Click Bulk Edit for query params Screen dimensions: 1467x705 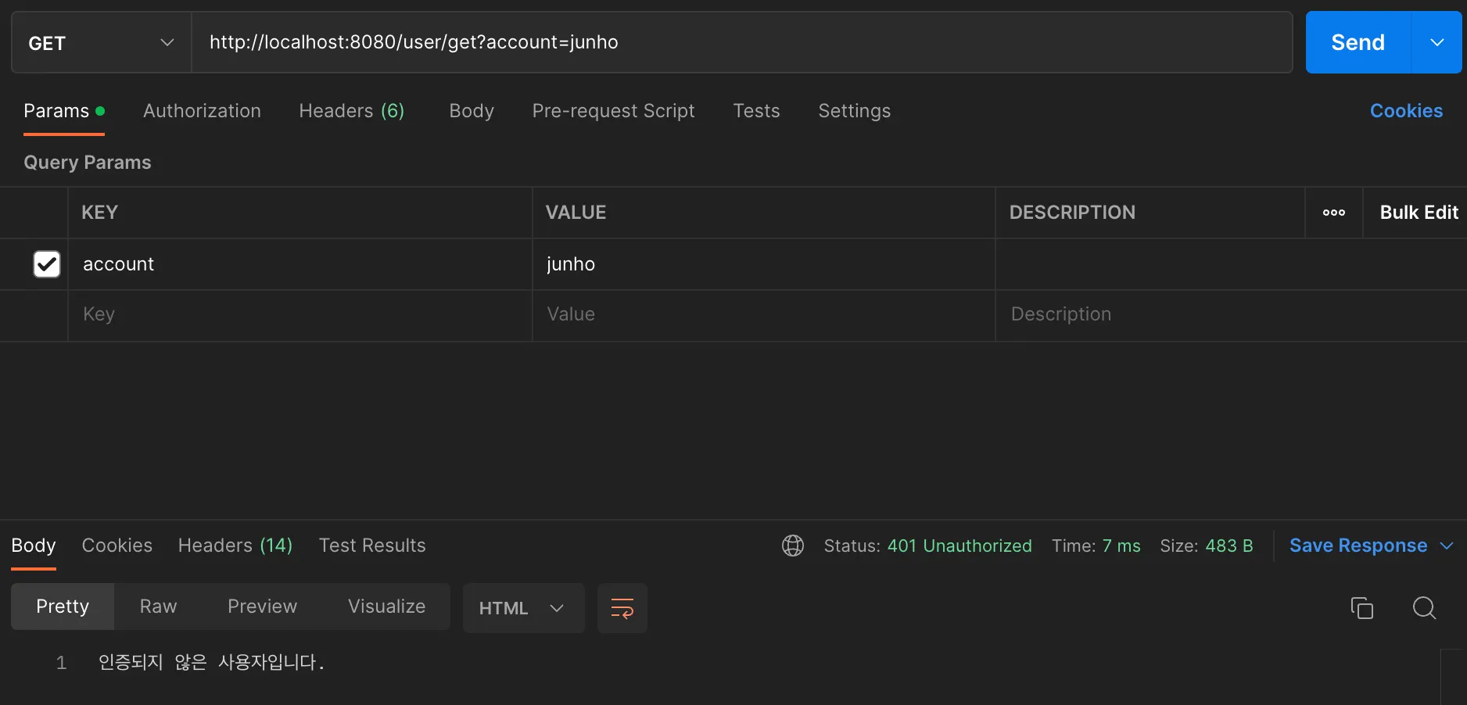tap(1418, 213)
